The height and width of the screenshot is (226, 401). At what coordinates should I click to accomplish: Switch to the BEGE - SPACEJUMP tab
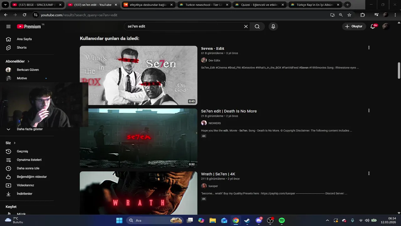tap(37, 5)
